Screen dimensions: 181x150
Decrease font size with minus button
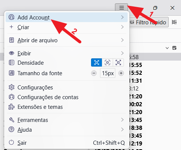coord(94,73)
